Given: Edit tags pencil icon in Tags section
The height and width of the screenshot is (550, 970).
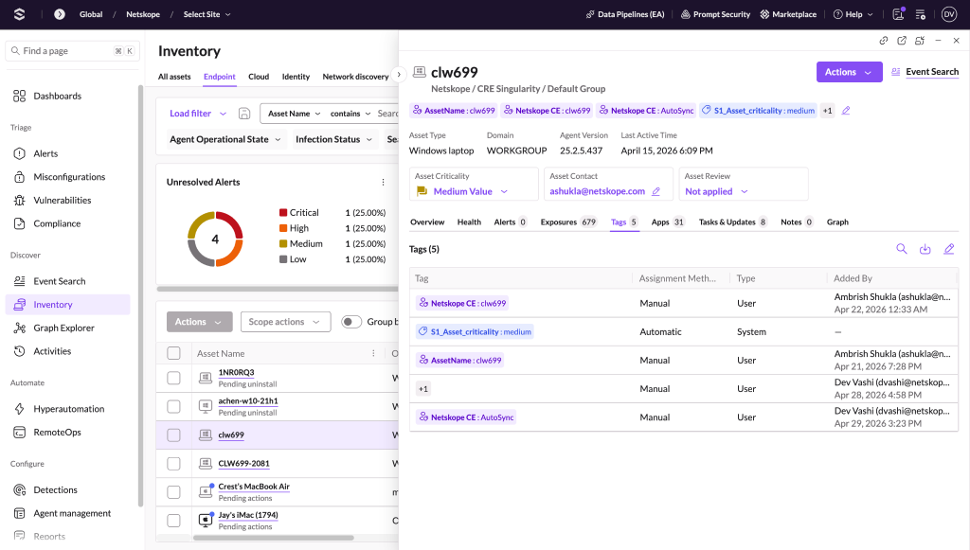Looking at the screenshot, I should (x=949, y=249).
